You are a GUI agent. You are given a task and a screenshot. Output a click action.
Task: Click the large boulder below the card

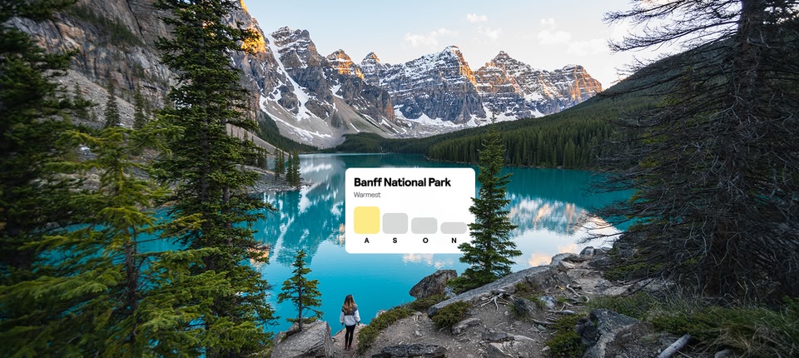[433, 284]
